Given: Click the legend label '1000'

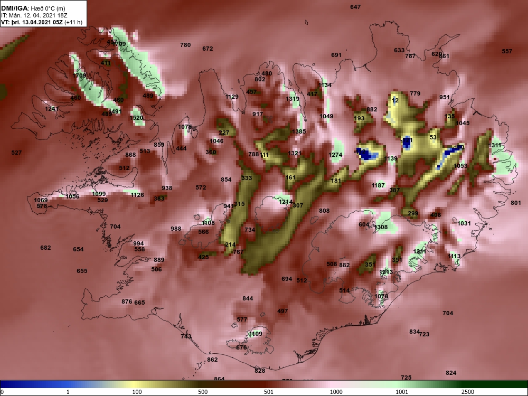Looking at the screenshot, I should tap(336, 392).
